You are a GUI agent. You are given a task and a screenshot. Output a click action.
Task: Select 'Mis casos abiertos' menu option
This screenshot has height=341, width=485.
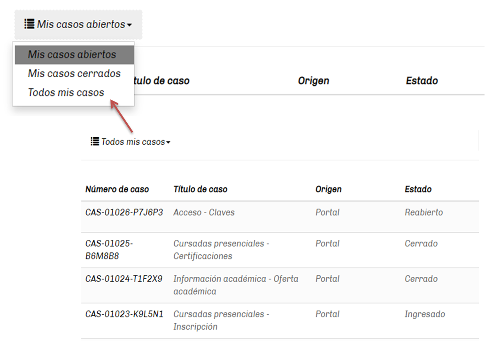tap(74, 55)
